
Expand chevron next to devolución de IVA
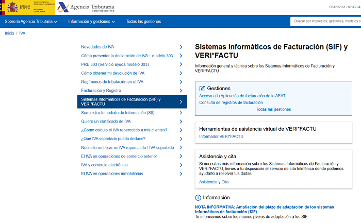181,73
